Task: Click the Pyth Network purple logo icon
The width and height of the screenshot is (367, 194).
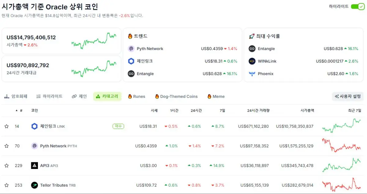Action: 35,146
